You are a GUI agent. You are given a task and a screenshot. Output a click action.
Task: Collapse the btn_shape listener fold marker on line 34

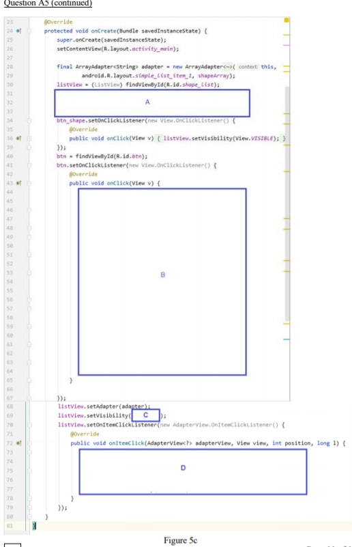coord(29,121)
